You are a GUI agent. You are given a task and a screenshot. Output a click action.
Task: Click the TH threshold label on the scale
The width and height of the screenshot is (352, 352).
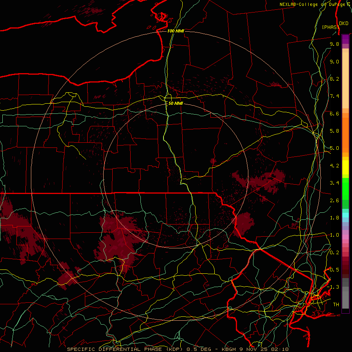pyautogui.click(x=336, y=305)
